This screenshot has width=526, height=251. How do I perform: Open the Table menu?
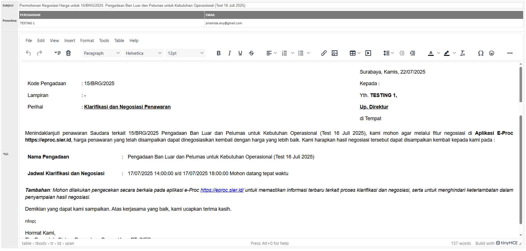tap(119, 41)
